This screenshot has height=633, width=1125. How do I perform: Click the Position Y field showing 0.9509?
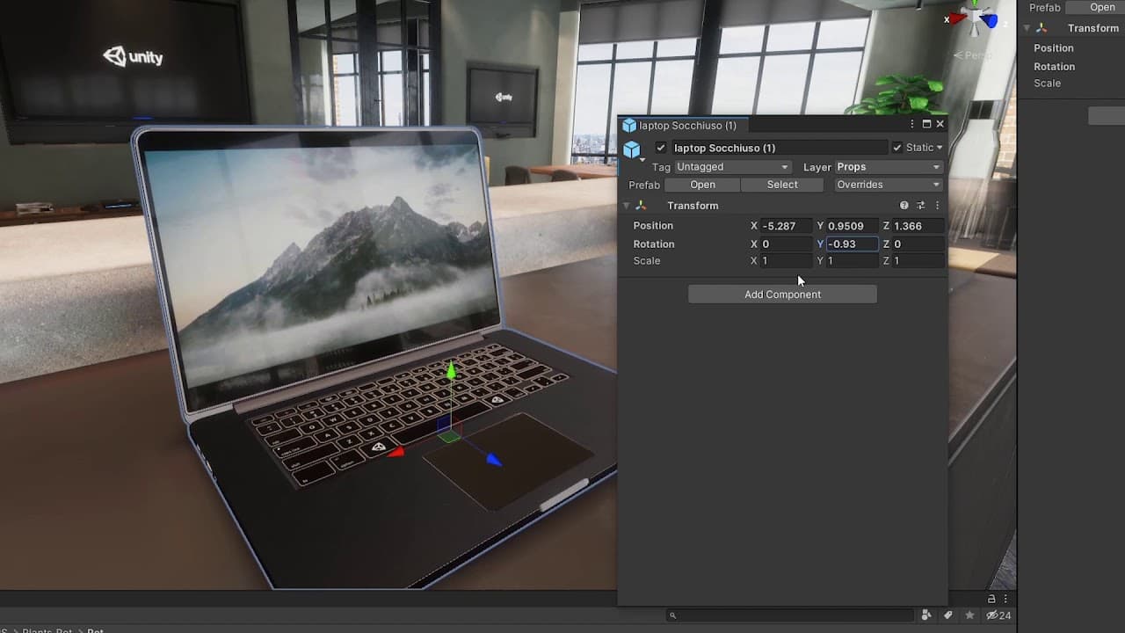point(852,226)
